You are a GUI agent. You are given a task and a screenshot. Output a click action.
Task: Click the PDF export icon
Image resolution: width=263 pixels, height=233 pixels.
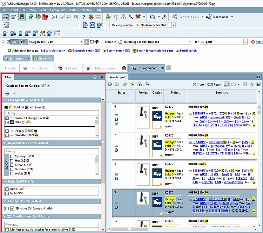point(45,17)
